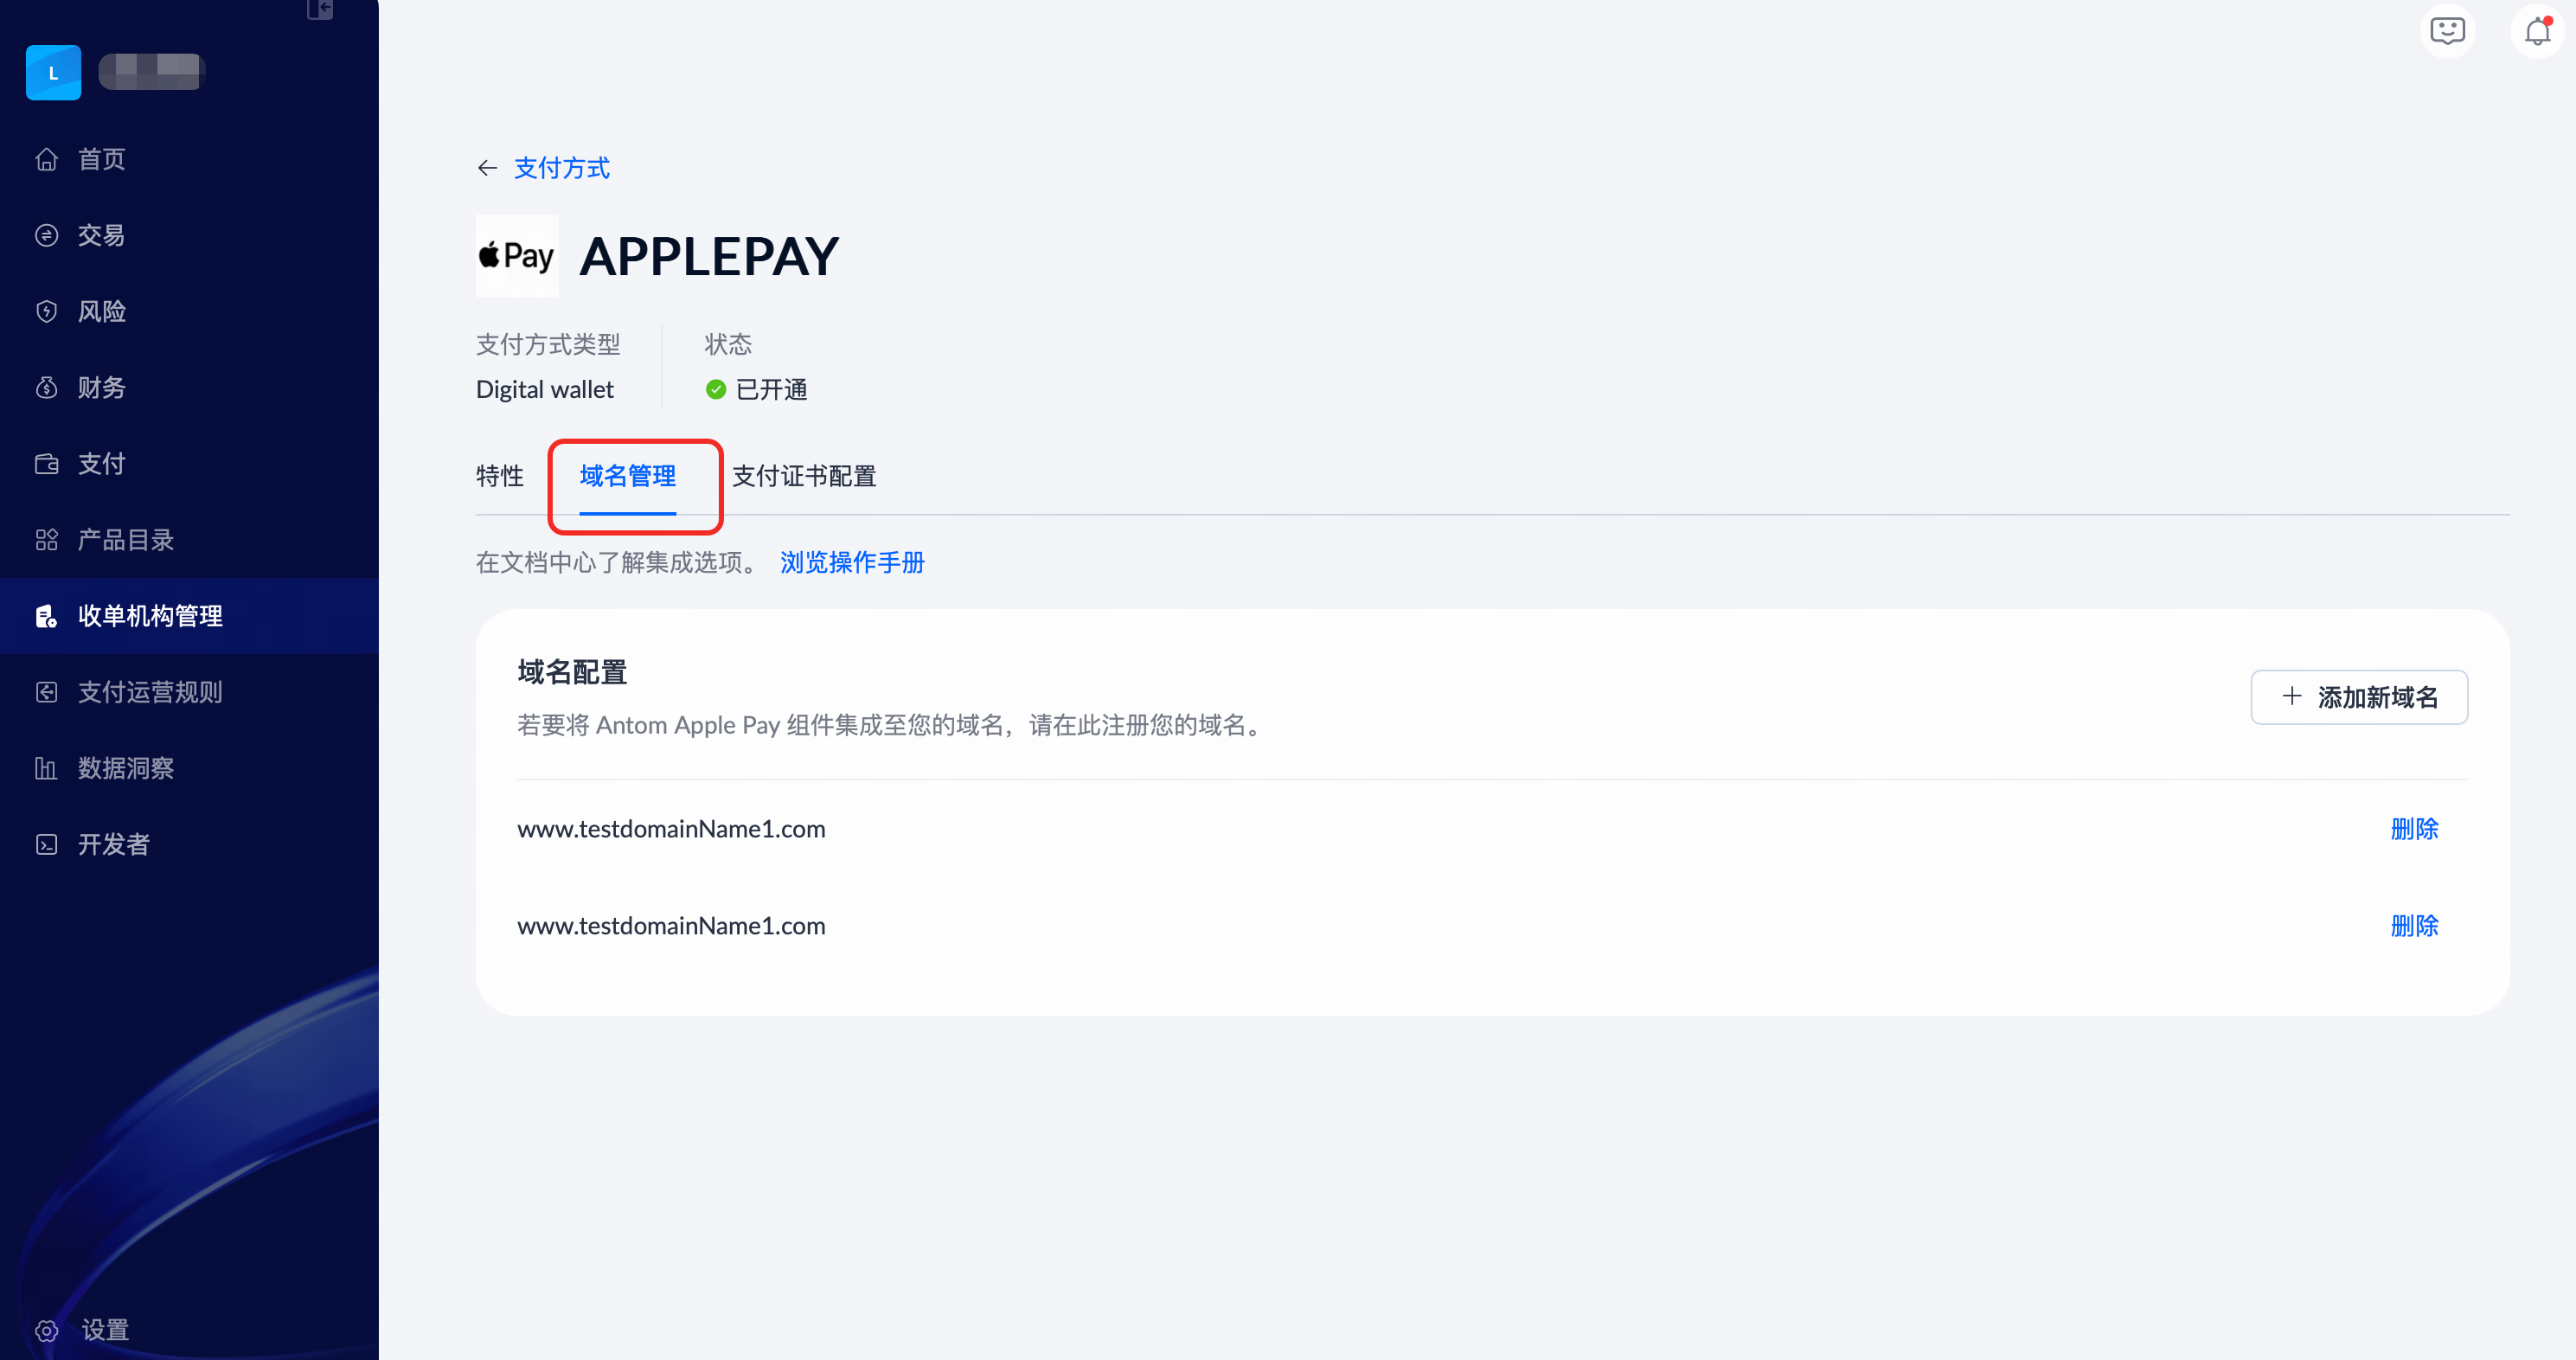Screen dimensions: 2576x1360
Task: Select the 域名管理 tab
Action: point(627,476)
